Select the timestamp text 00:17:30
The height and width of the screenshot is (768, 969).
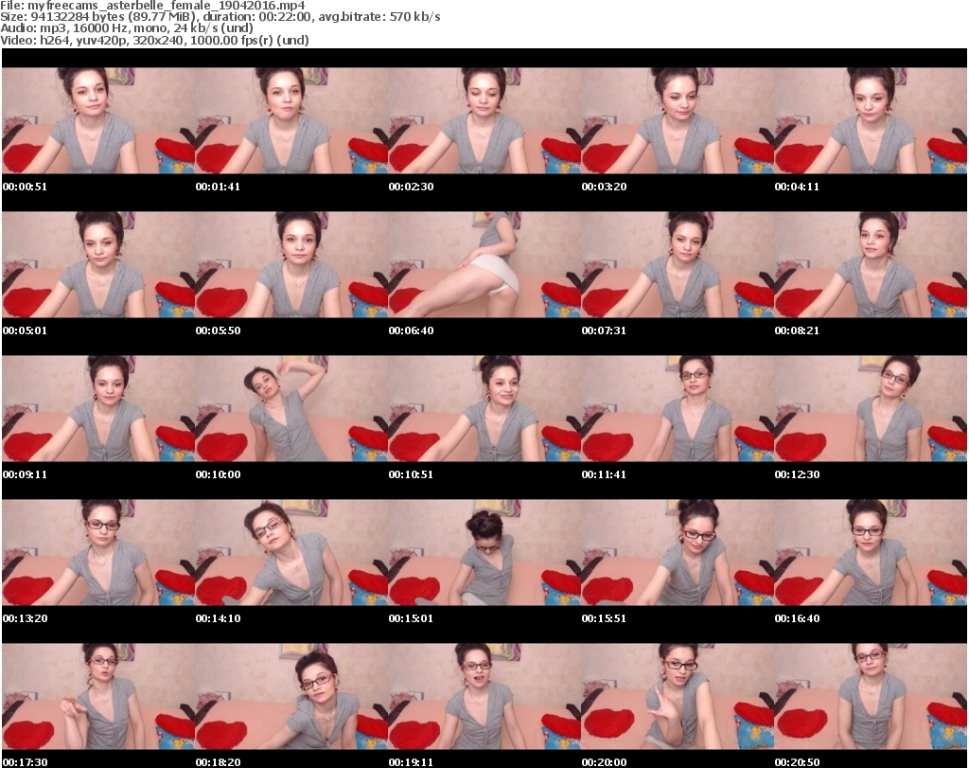(26, 762)
